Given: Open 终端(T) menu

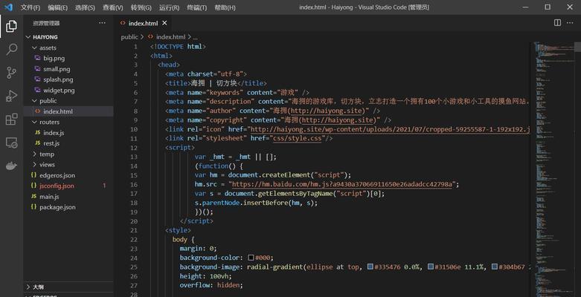Looking at the screenshot, I should click(x=196, y=7).
